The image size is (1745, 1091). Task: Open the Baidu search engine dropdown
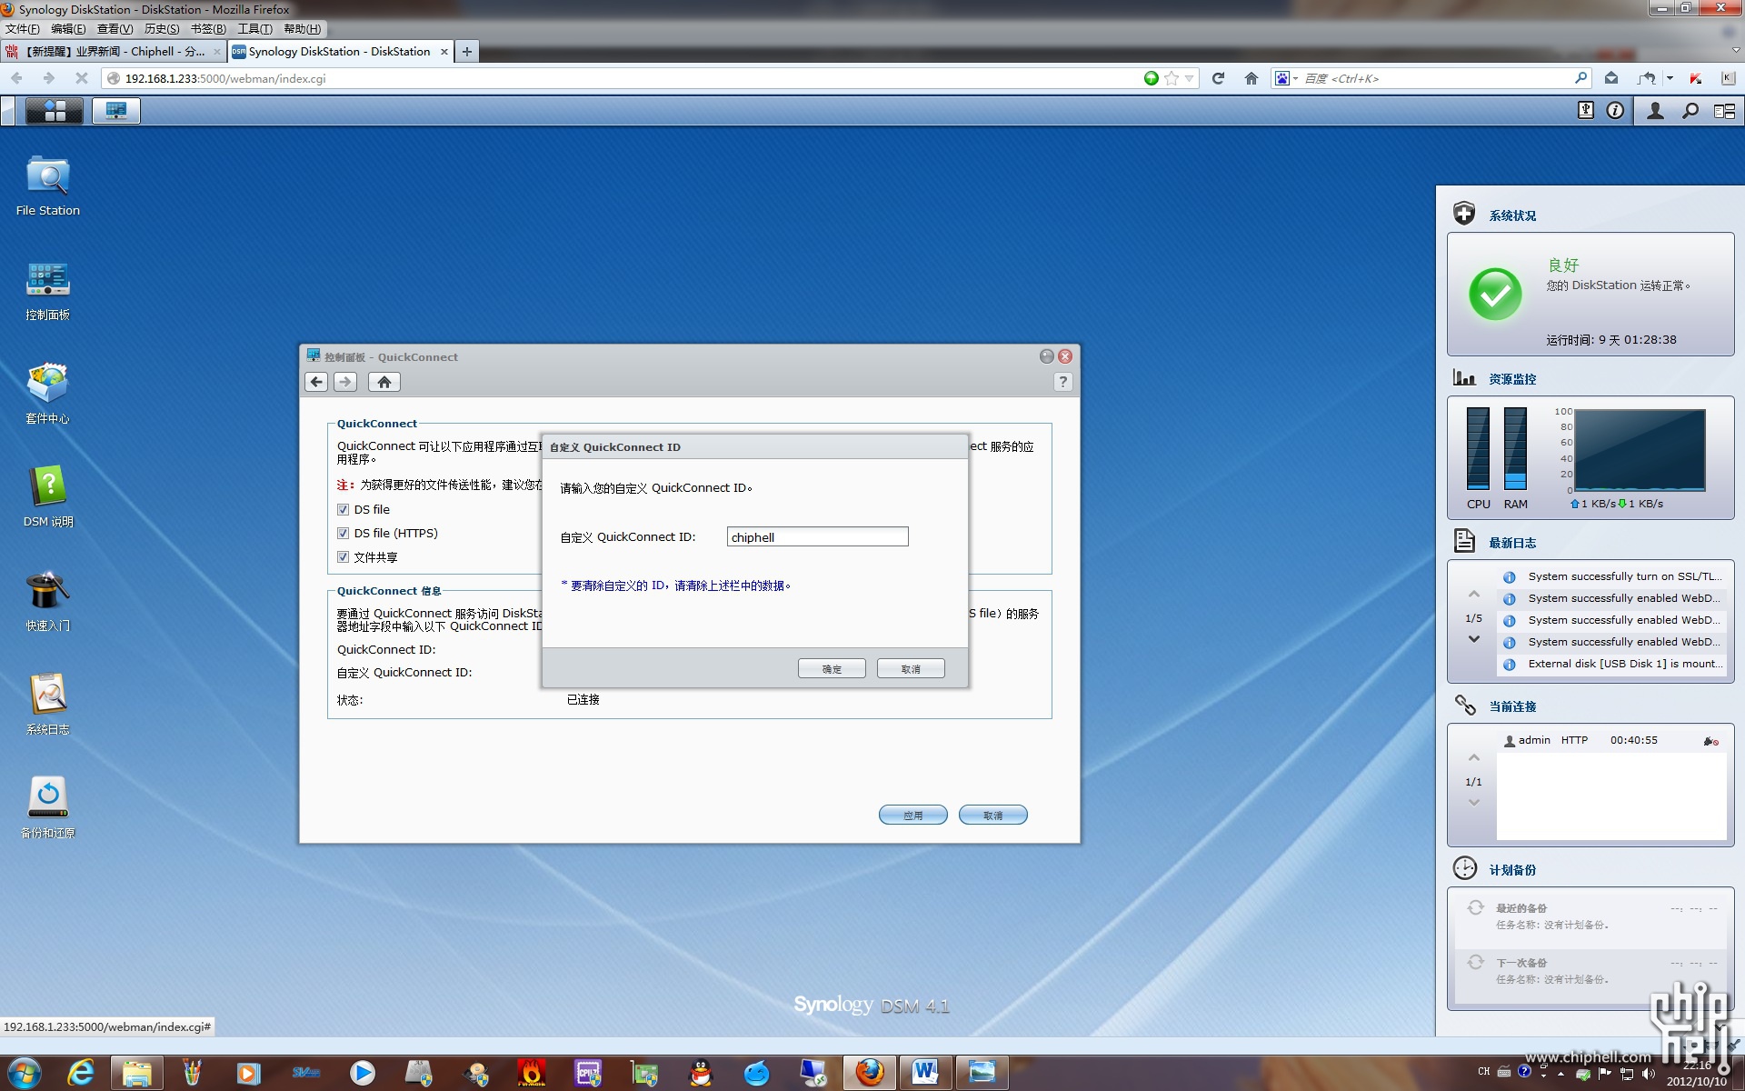point(1285,79)
